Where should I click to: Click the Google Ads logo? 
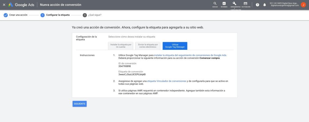(x=21, y=5)
